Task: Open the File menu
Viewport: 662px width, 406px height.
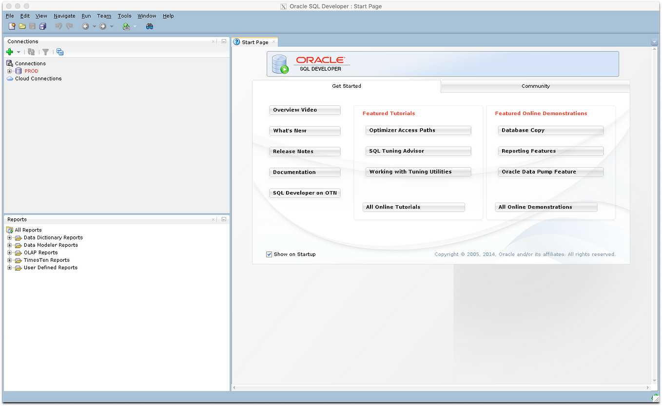Action: click(10, 16)
